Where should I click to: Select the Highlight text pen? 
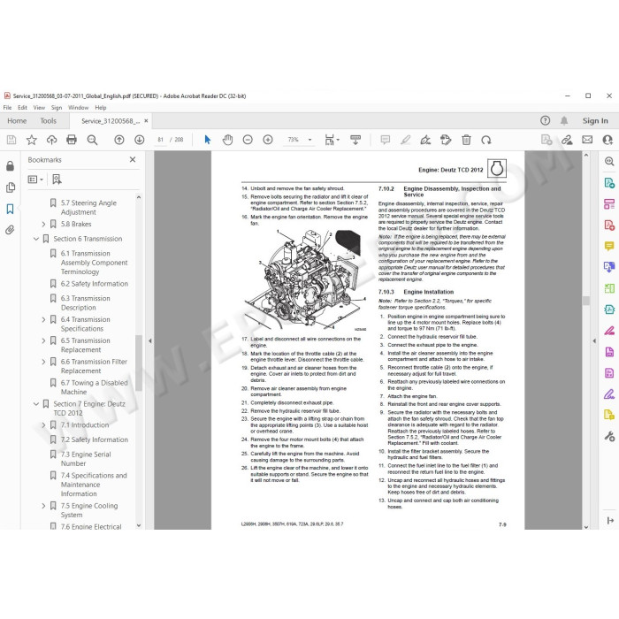click(405, 140)
